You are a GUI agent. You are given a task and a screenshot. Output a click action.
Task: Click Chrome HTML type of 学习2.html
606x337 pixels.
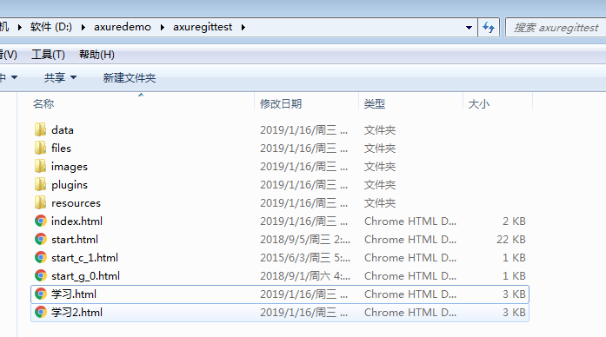click(410, 313)
